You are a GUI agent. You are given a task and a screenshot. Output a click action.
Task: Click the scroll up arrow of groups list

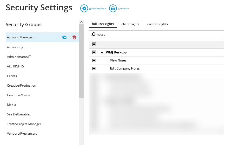coord(81,22)
